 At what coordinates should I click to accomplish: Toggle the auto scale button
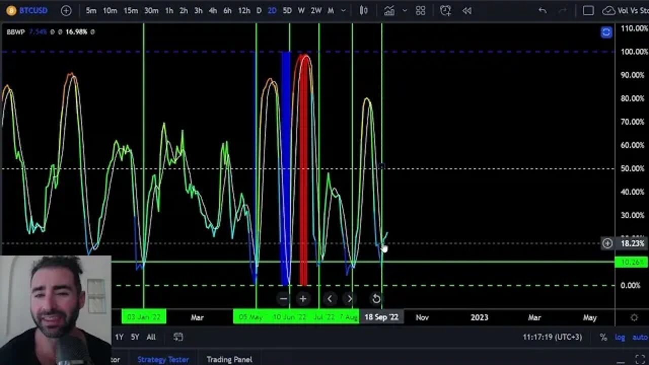click(x=640, y=337)
